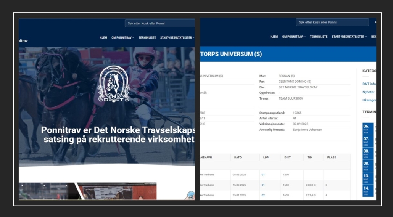
Task: Click the 07. MAR date tile
Action: pyautogui.click(x=366, y=141)
